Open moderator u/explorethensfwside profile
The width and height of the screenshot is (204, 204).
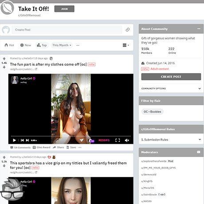154,161
